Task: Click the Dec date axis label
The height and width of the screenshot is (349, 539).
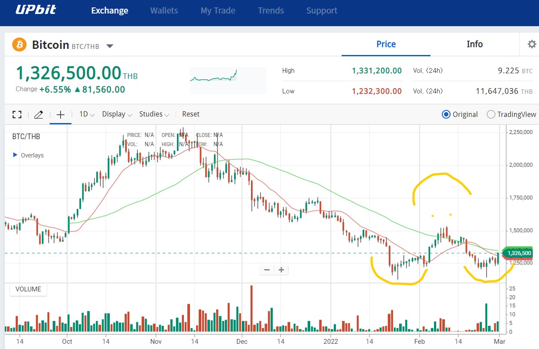Action: (x=242, y=342)
